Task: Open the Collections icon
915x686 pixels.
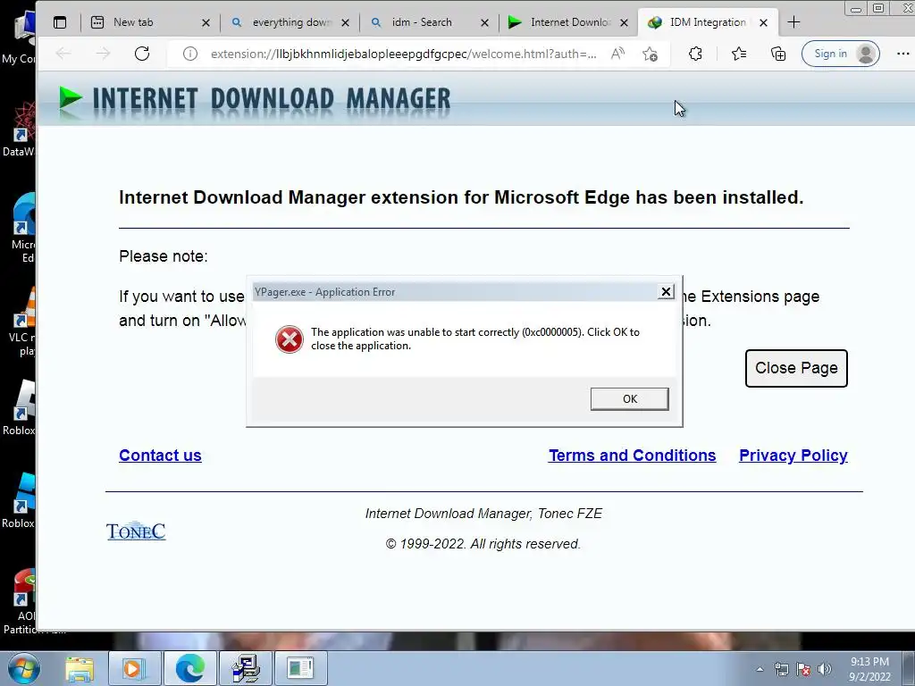Action: [x=778, y=54]
